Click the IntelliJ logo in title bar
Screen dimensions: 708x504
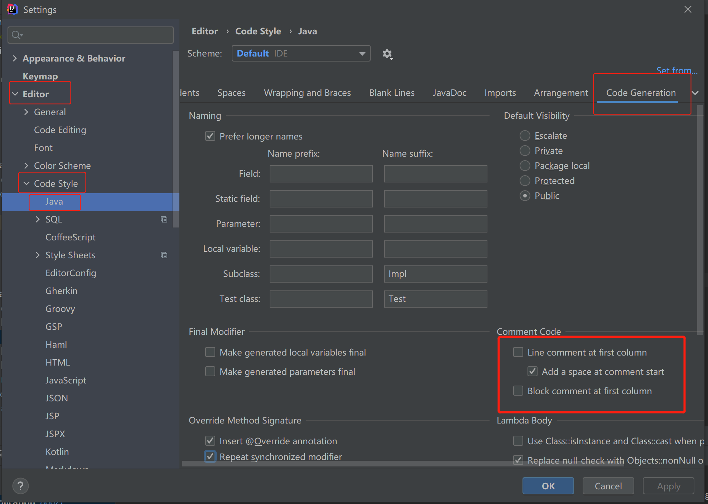[x=12, y=9]
